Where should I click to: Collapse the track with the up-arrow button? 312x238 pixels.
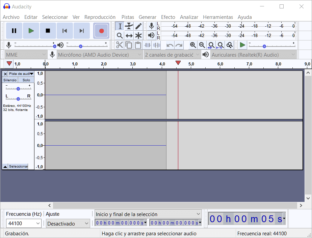click(x=5, y=167)
